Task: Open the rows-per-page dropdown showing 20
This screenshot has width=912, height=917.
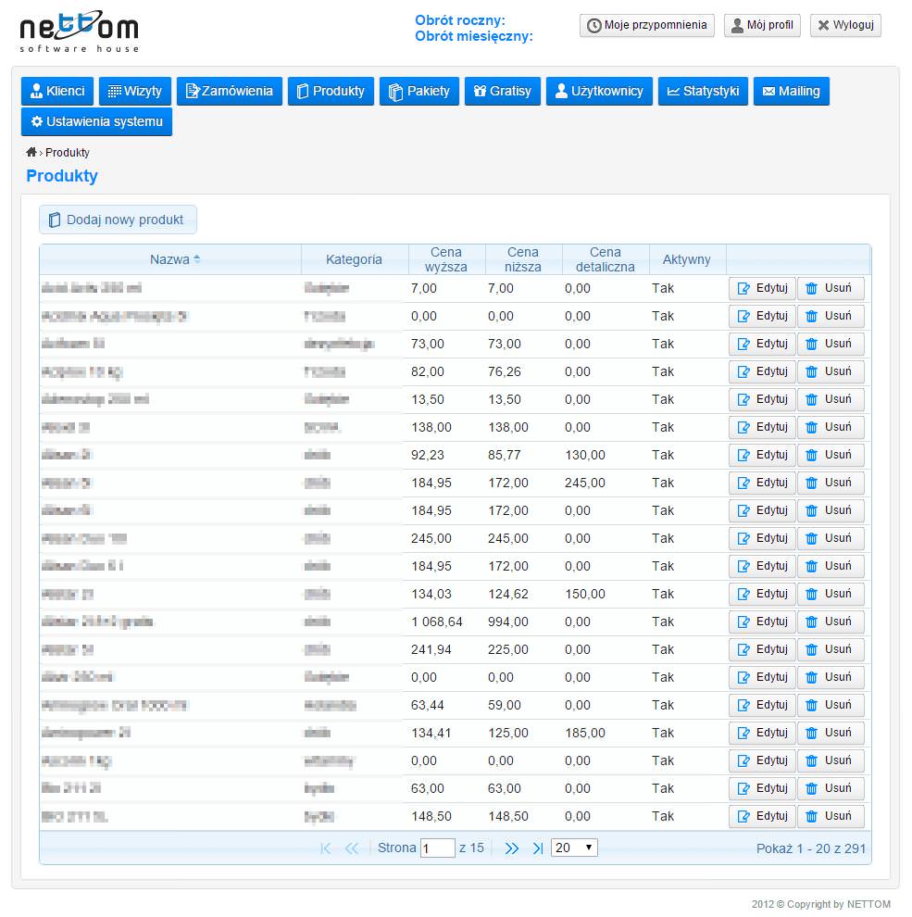Action: click(574, 848)
